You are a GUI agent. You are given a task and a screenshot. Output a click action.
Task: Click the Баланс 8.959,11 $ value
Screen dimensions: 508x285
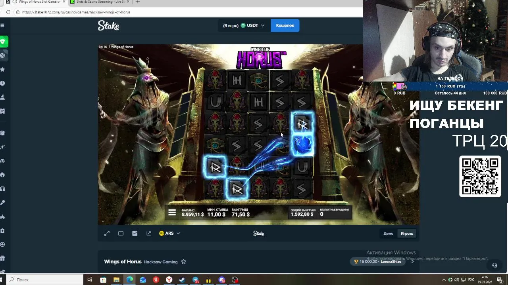pyautogui.click(x=192, y=215)
